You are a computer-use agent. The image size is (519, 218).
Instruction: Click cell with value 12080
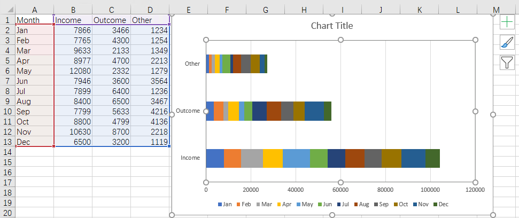[73, 71]
